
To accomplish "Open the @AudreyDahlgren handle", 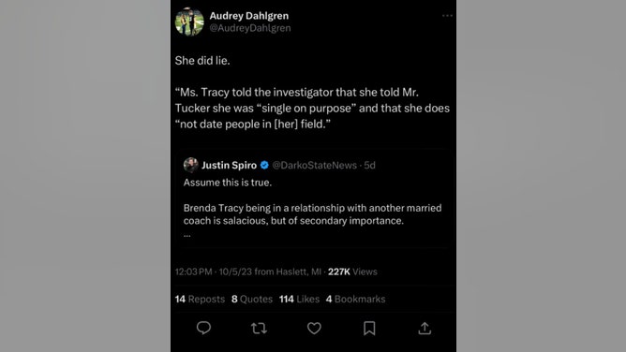I will coord(250,28).
